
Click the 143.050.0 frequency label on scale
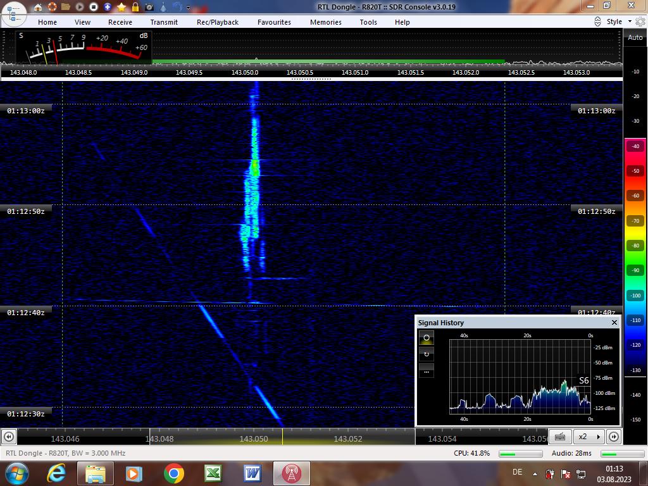click(x=245, y=72)
